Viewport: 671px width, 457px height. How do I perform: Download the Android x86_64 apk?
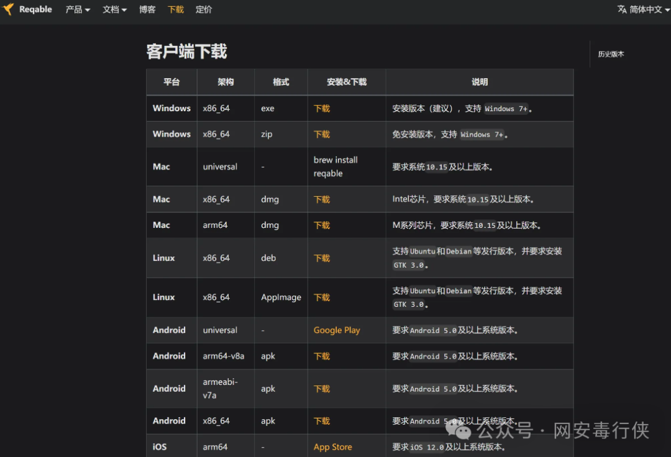321,420
